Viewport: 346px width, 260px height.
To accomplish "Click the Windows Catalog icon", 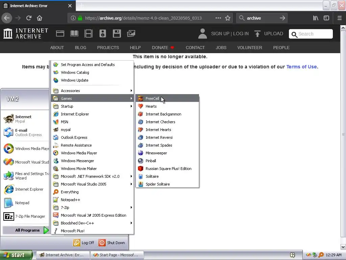I will (56, 72).
